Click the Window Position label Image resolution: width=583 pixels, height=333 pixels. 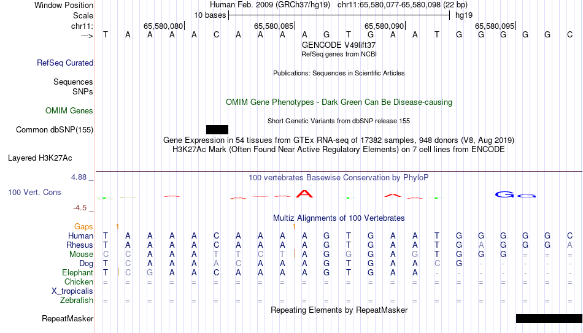(x=64, y=5)
